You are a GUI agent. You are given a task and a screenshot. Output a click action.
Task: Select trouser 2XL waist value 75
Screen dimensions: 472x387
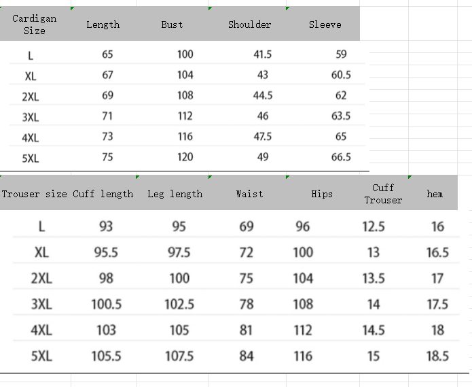tap(247, 278)
